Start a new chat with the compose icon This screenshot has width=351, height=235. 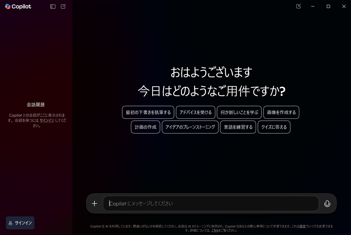63,6
